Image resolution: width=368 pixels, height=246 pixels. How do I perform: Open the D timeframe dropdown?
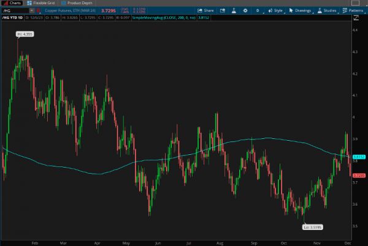pyautogui.click(x=258, y=10)
